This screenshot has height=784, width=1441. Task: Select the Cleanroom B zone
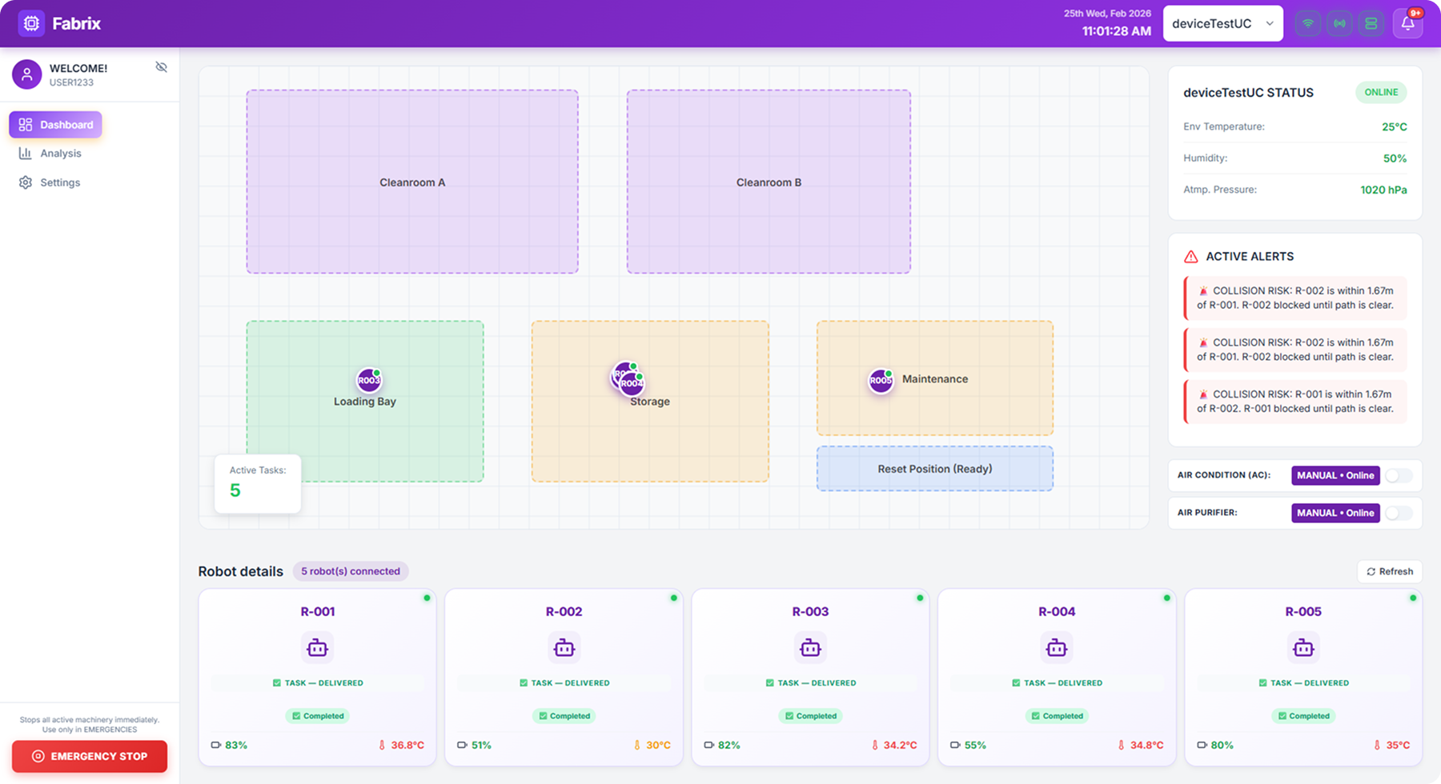click(769, 182)
